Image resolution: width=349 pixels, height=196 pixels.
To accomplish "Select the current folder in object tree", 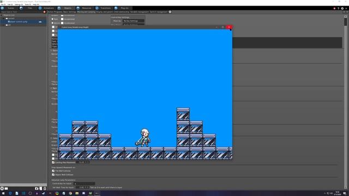I will (x=11, y=19).
